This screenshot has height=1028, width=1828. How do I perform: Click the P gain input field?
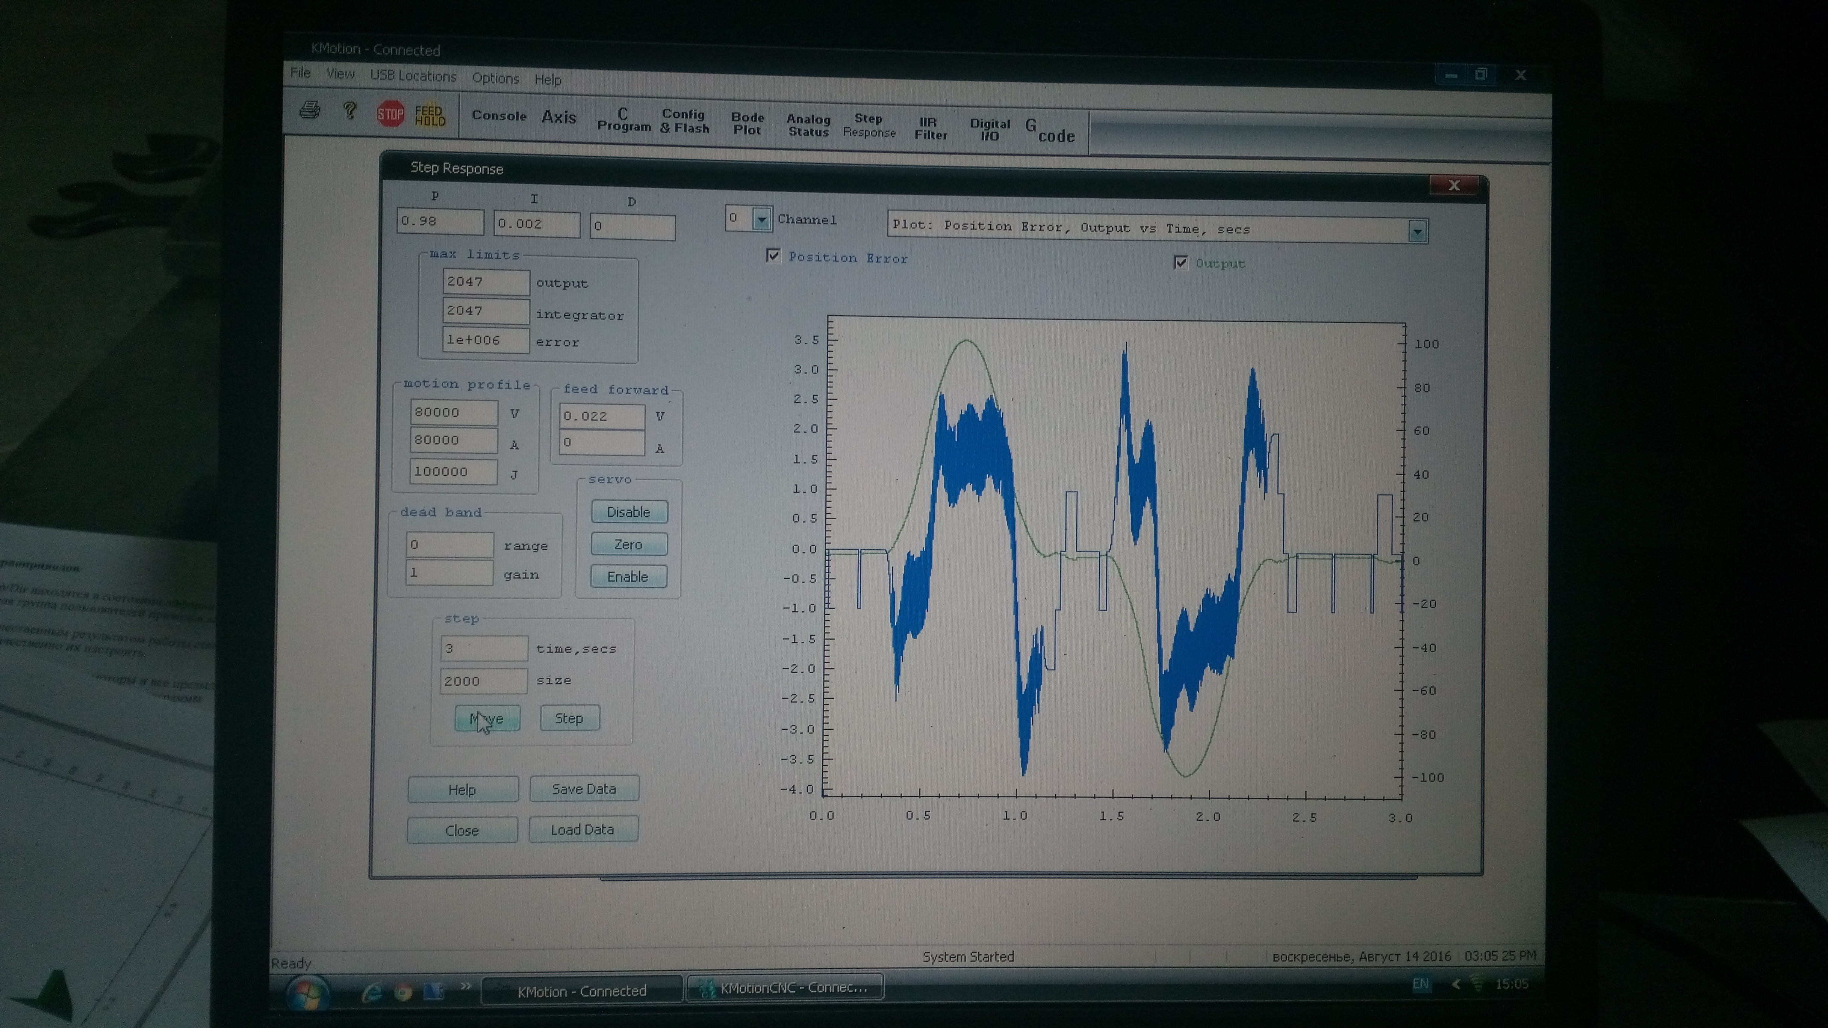(x=439, y=221)
